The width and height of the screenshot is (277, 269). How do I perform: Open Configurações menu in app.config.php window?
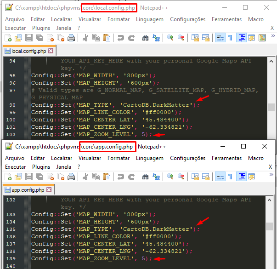point(187,158)
